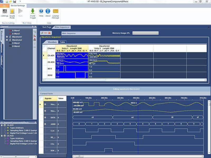
Task: Collapse the Ch AO1 properties node
Action: pos(2,126)
